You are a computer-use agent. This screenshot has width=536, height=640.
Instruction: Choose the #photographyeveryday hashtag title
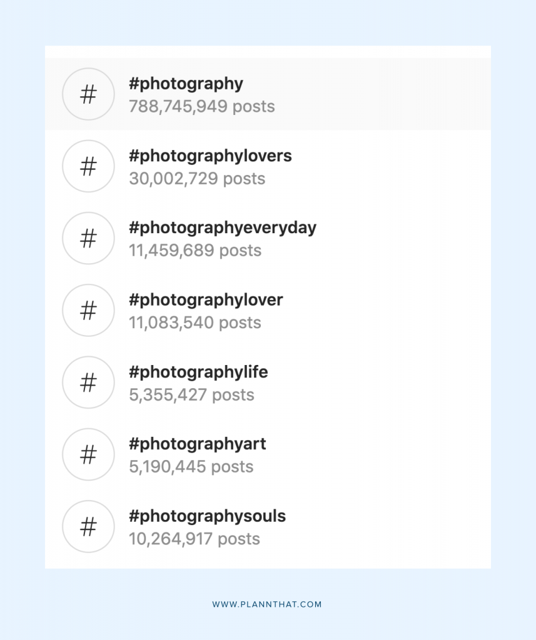[x=223, y=227]
